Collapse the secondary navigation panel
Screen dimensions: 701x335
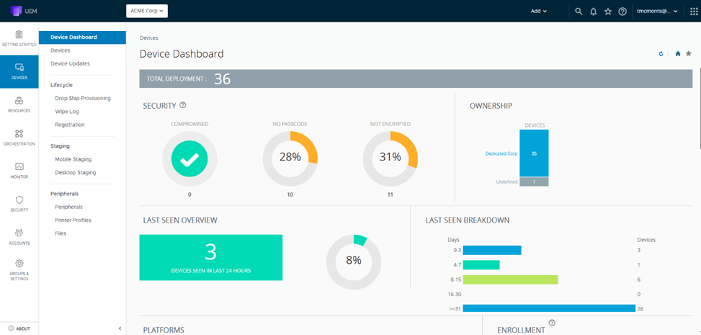pyautogui.click(x=119, y=329)
